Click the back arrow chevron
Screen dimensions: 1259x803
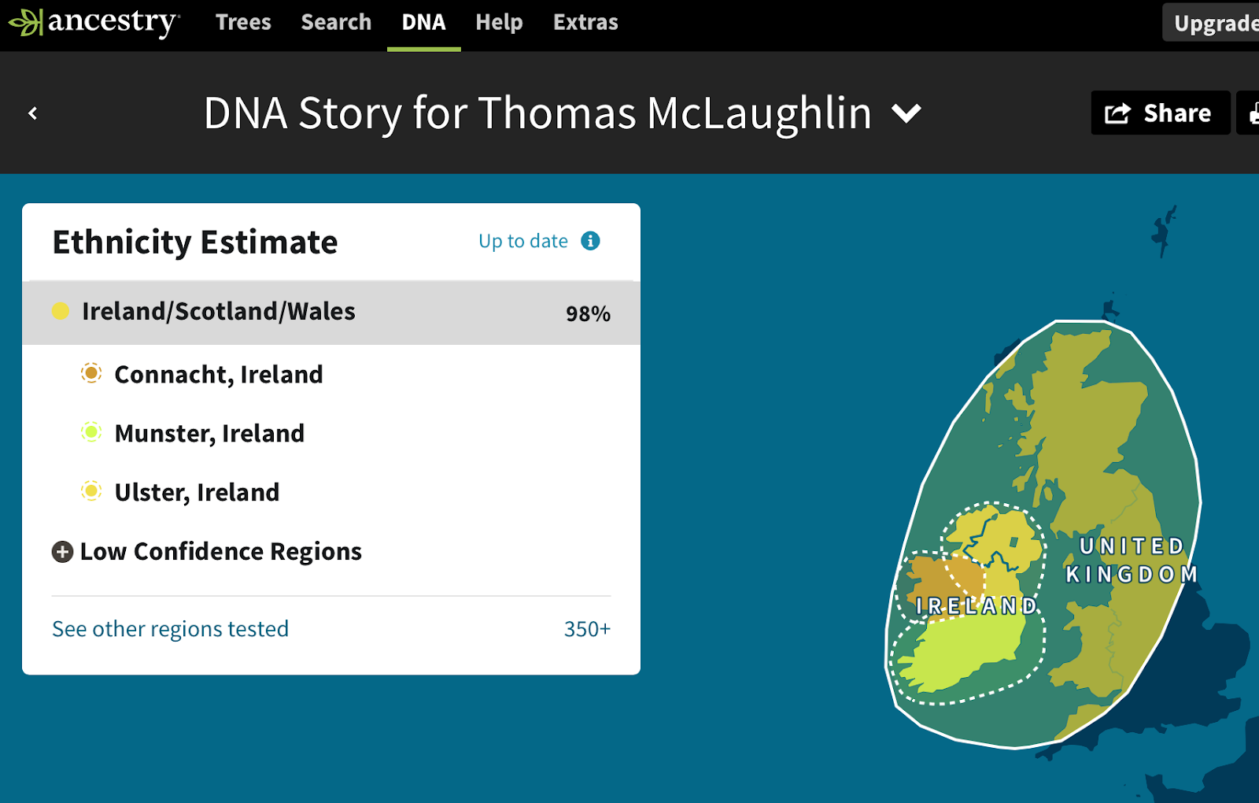point(33,113)
